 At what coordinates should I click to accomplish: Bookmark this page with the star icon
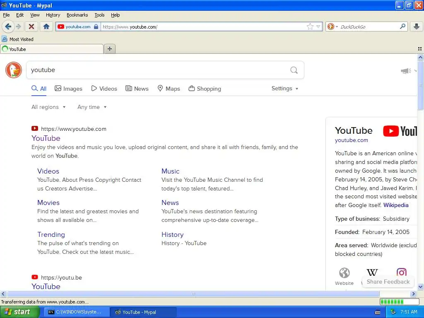tap(310, 26)
